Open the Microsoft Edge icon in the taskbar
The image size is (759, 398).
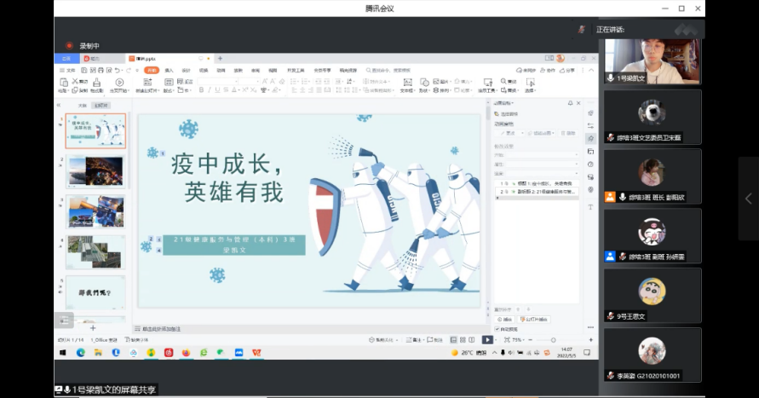pyautogui.click(x=81, y=352)
